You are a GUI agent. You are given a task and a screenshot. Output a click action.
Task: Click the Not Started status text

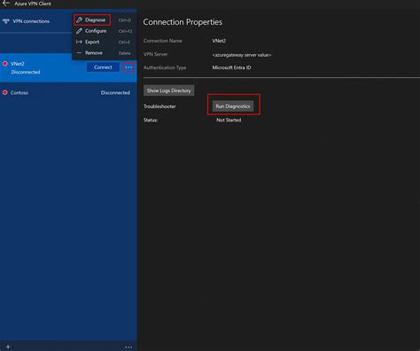(229, 120)
